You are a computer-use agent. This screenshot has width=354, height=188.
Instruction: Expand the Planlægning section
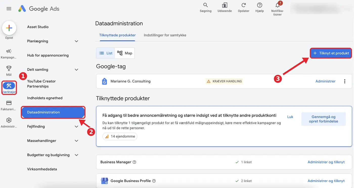coord(76,41)
